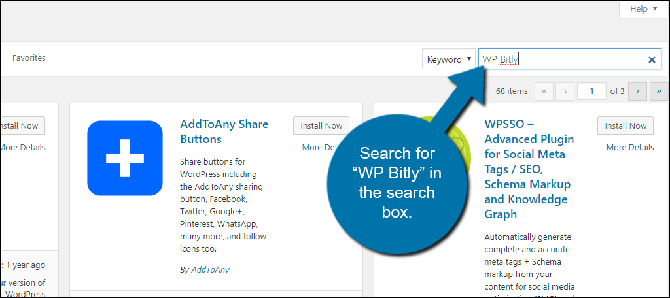The height and width of the screenshot is (298, 670).
Task: Click the AddToAny blue plus plugin icon
Action: click(124, 158)
